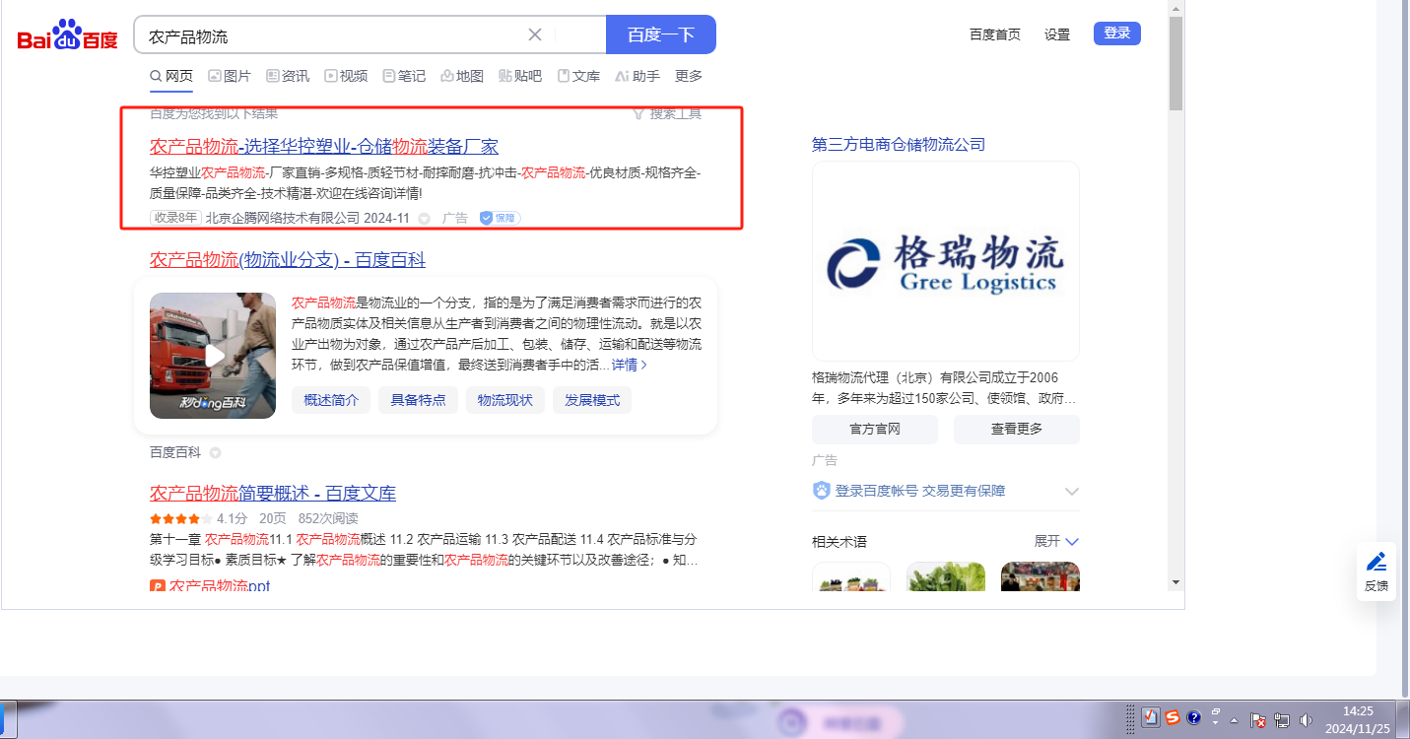Screen dimensions: 1410x739
Task: Select the 物流现状 chip
Action: pyautogui.click(x=505, y=400)
